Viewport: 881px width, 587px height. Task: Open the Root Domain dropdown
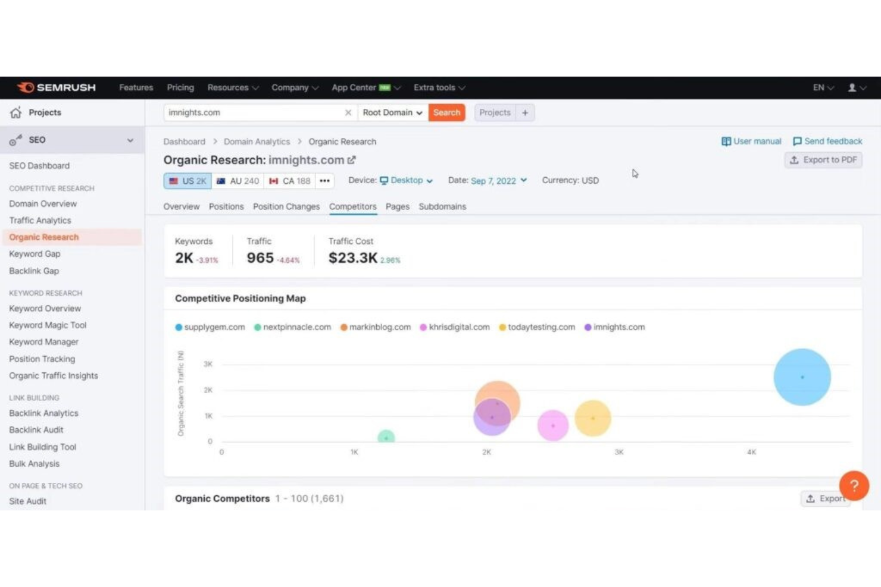[392, 112]
